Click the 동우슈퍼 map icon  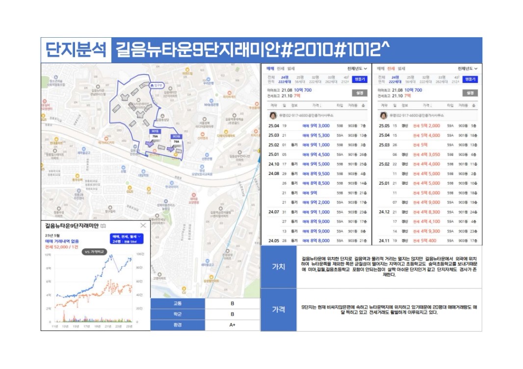78,176
